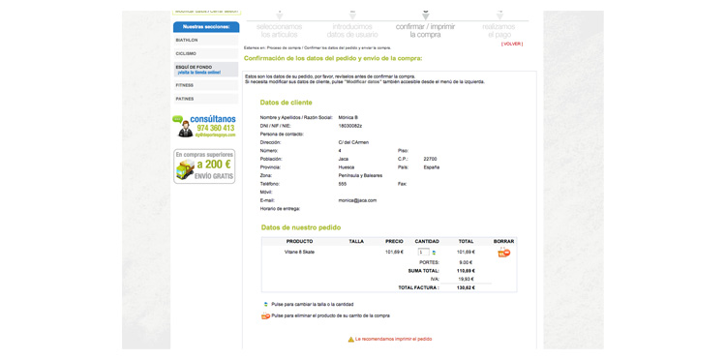
Task: Click the legend change-quantity arrows icon
Action: coord(266,305)
